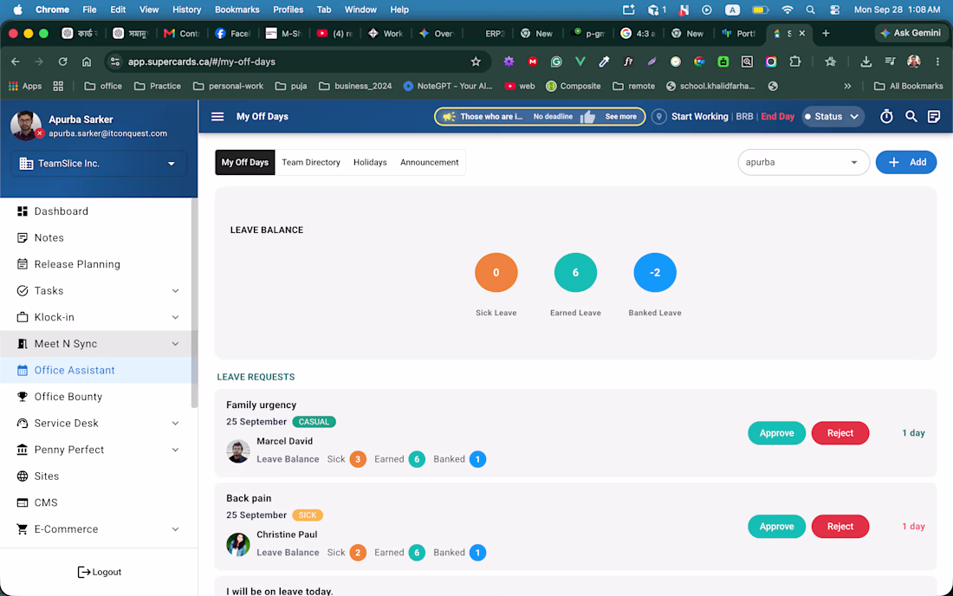Switch to My Off Days tab
This screenshot has height=596, width=953.
245,162
